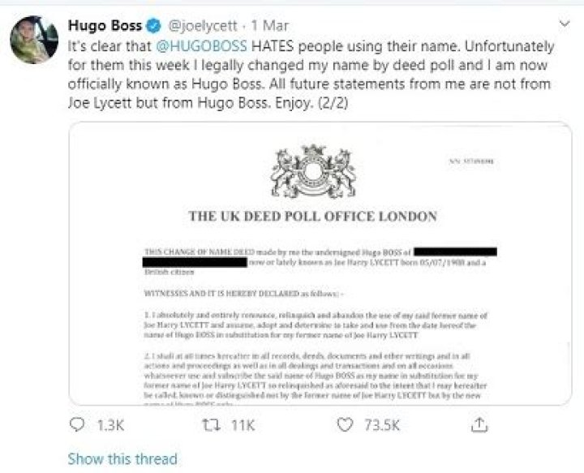Click Show this thread link
The width and height of the screenshot is (584, 473).
tap(122, 458)
